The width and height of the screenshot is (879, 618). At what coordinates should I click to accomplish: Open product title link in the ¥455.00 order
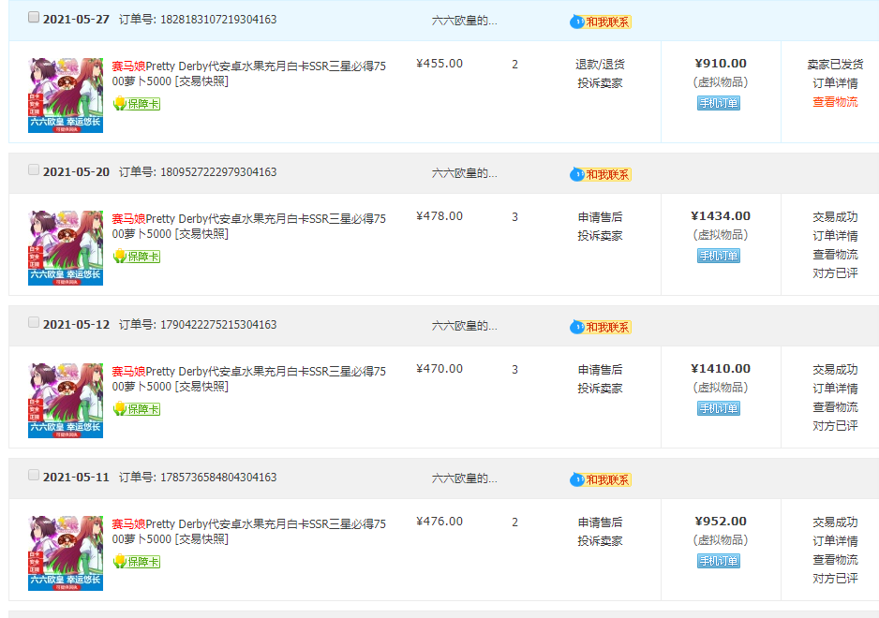coord(249,73)
